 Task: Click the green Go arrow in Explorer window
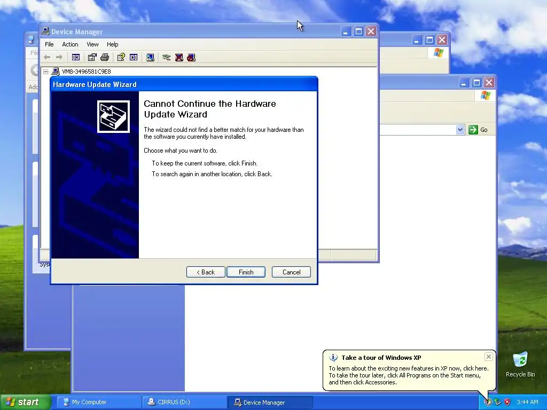point(473,130)
